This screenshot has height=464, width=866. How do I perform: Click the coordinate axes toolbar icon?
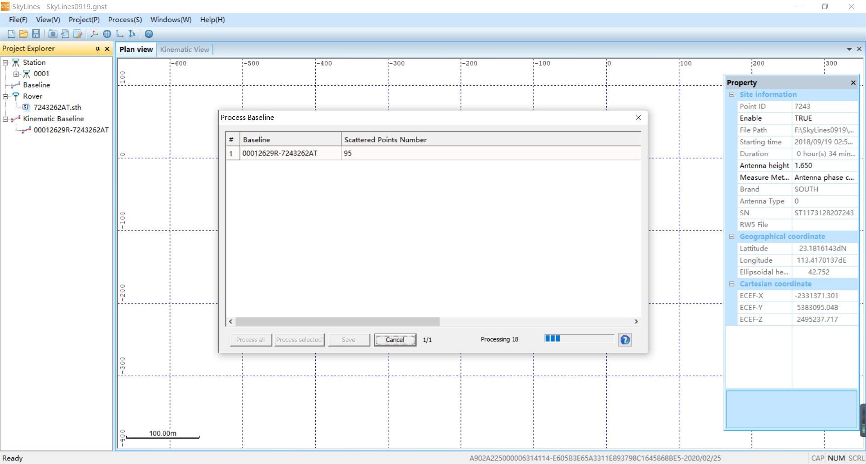(94, 34)
